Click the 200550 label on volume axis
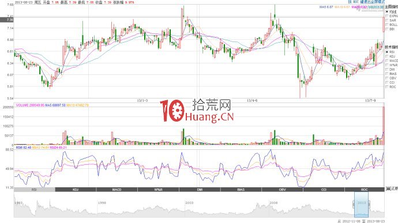This screenshot has width=398, height=223. [x=8, y=107]
